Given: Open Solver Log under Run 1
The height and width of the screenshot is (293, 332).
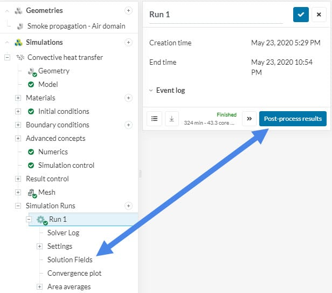Looking at the screenshot, I should [x=63, y=233].
